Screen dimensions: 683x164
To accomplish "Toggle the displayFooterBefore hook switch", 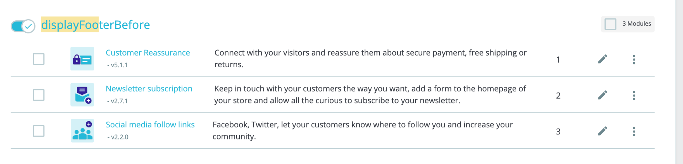I will (x=23, y=26).
